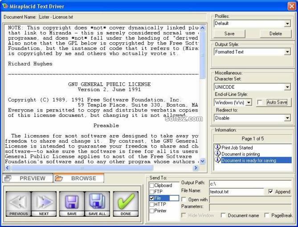Click the Document Name field
The image size is (298, 227).
pos(123,17)
